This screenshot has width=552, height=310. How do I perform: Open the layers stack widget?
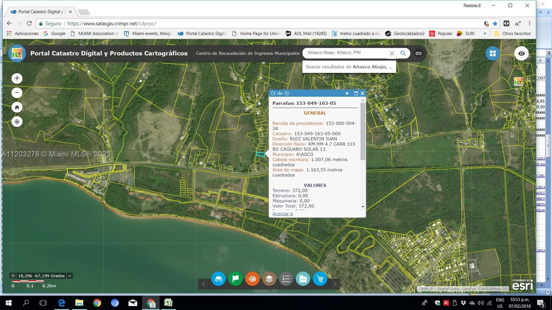[269, 279]
